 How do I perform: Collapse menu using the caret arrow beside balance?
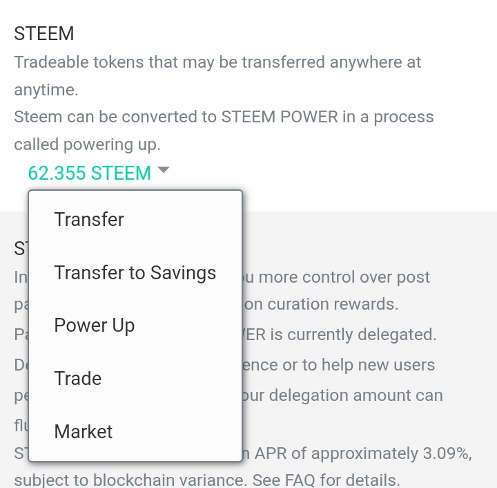pos(164,170)
